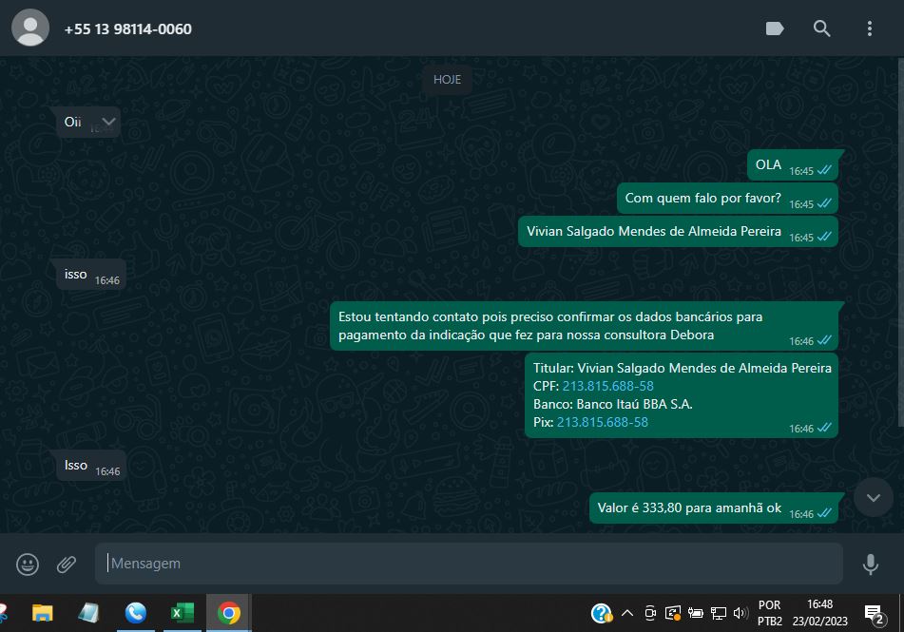This screenshot has width=904, height=632.
Task: Open File Explorer from the taskbar
Action: tap(43, 613)
